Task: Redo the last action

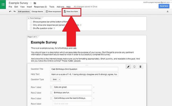Action: (x=14, y=11)
